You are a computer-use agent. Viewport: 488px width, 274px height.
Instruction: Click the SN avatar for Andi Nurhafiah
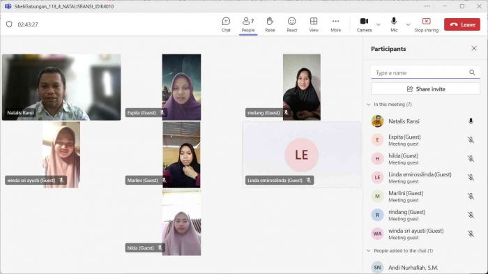pyautogui.click(x=377, y=268)
